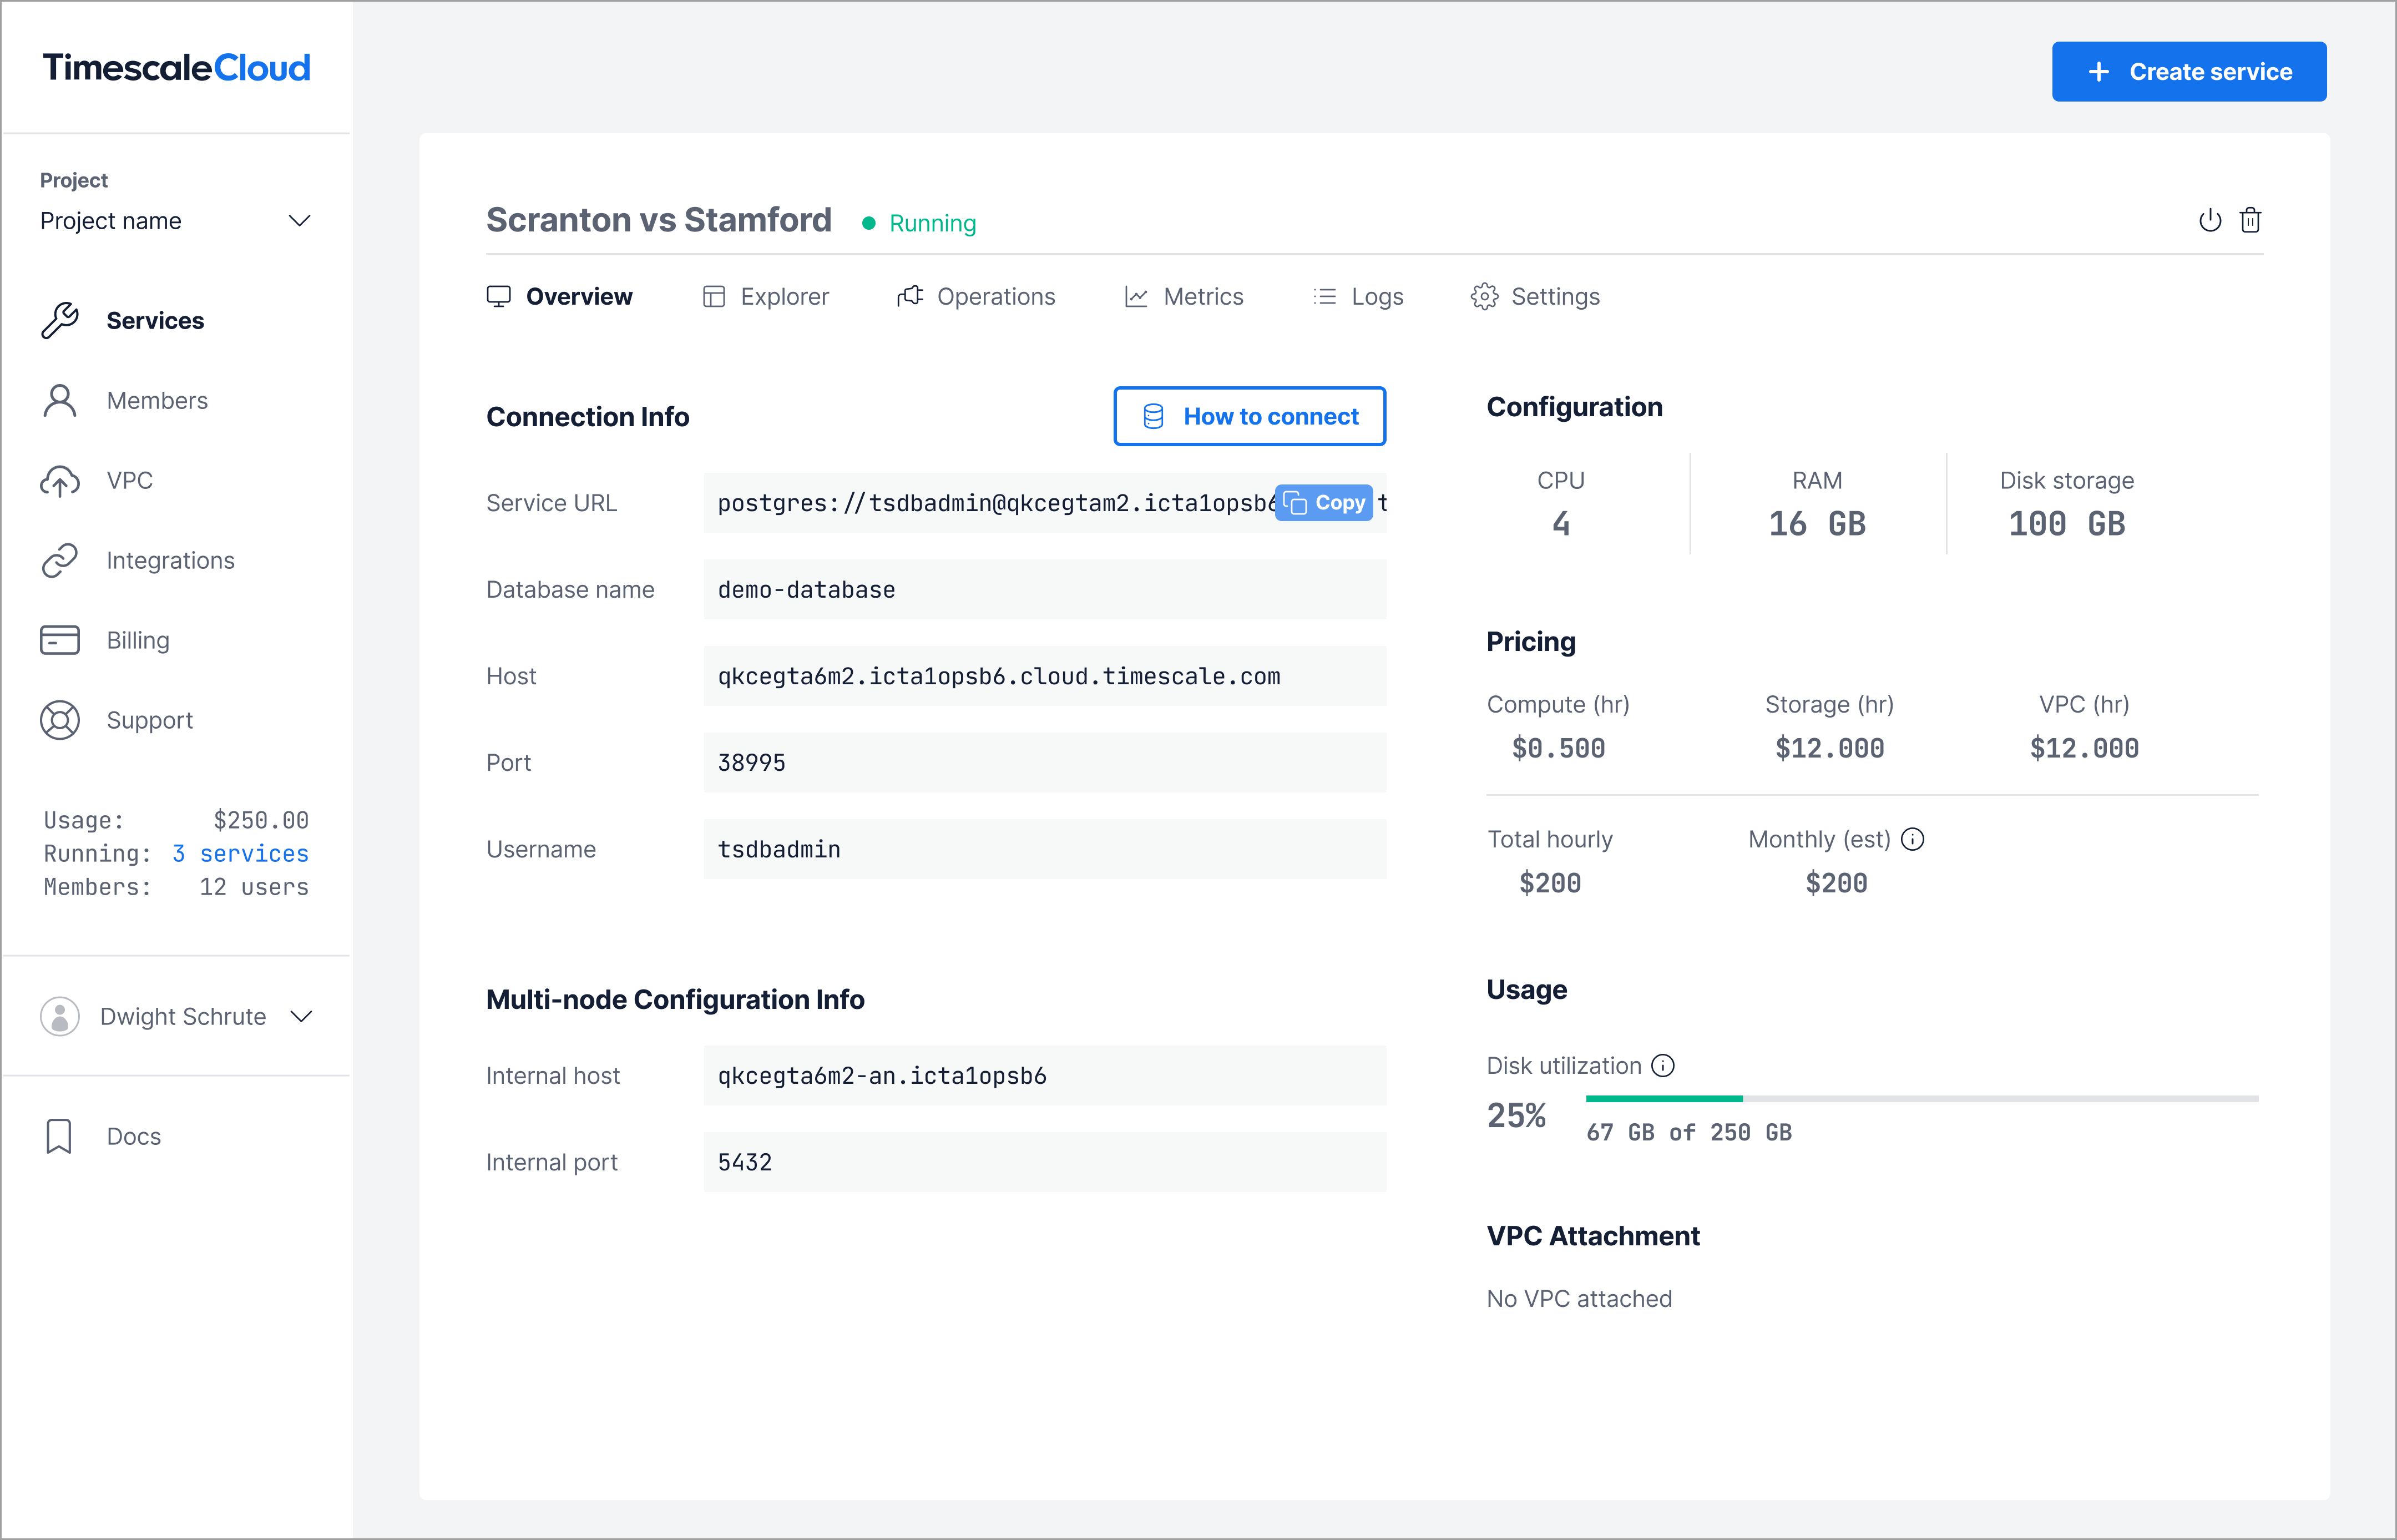This screenshot has height=1540, width=2397.
Task: Open Support with the lifebuoy icon
Action: [60, 720]
